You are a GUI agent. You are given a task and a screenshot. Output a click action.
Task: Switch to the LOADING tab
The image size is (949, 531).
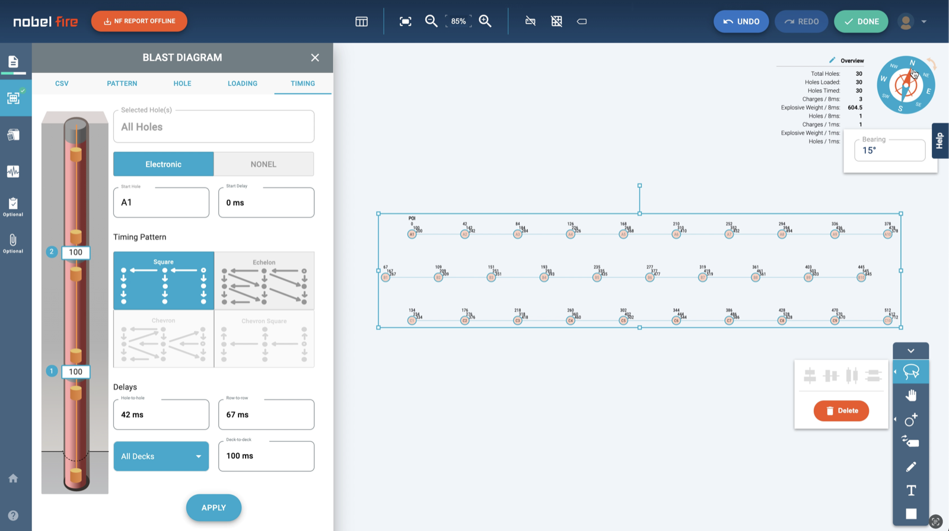click(x=243, y=84)
